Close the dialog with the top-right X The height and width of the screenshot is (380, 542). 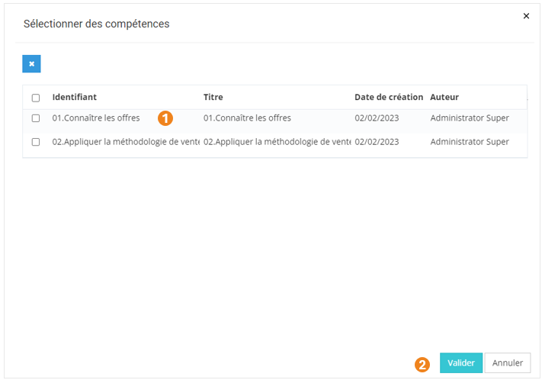526,16
